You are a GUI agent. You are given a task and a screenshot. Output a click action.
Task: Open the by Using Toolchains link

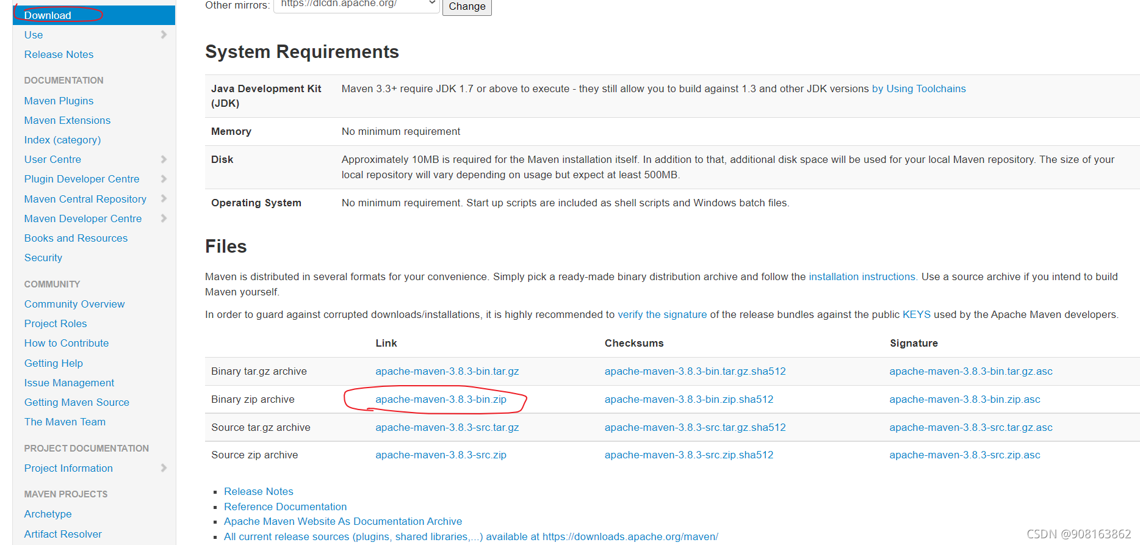click(x=919, y=88)
